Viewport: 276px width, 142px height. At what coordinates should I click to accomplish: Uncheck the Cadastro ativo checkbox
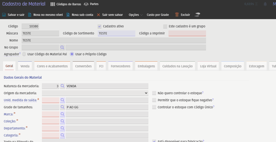point(100,26)
